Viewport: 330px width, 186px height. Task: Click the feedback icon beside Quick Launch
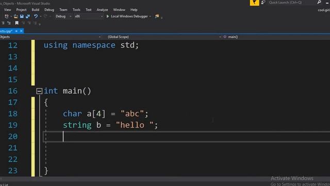click(263, 2)
